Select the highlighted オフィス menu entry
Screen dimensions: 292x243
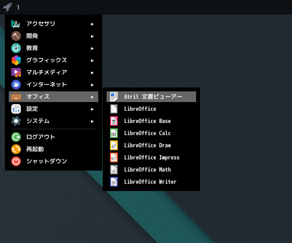pos(54,97)
